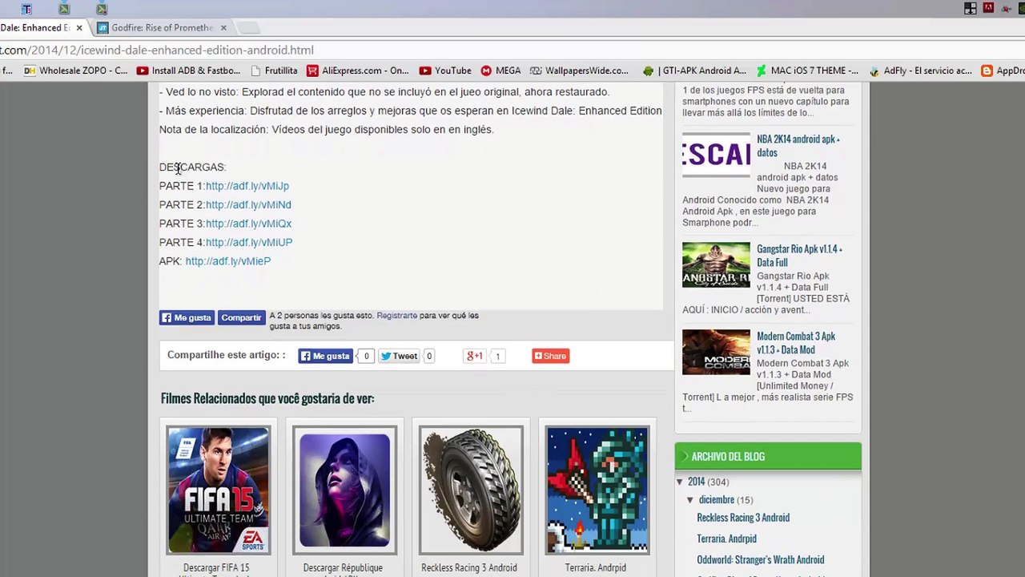Open the Modern Combat 3 sidebar thumbnail
The height and width of the screenshot is (577, 1025).
pos(716,353)
